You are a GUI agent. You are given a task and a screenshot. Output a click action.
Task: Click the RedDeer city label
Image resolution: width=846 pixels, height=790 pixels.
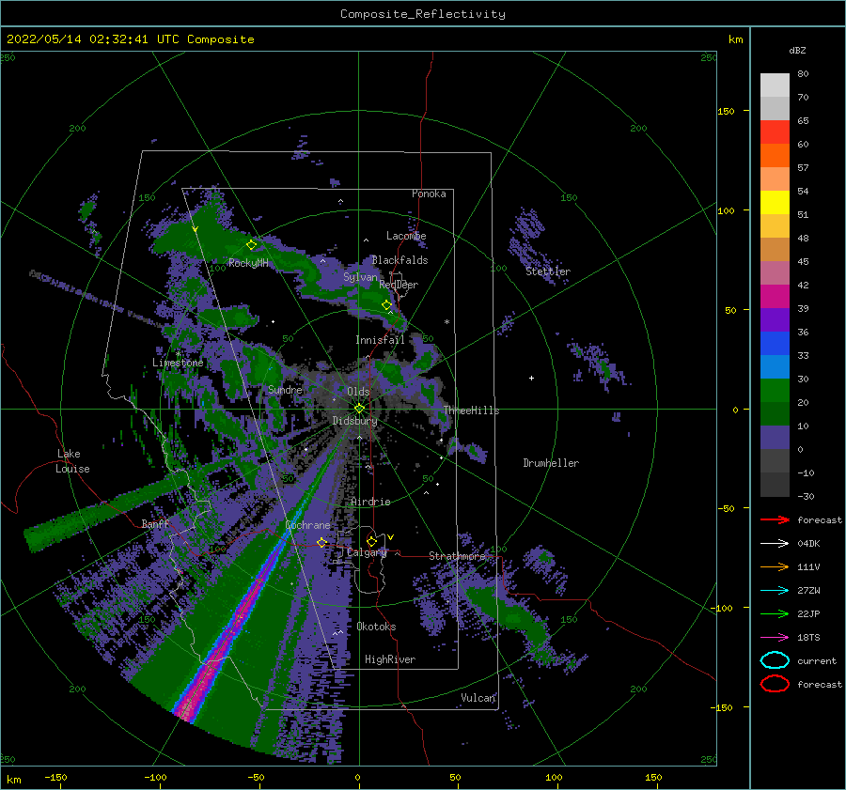tap(399, 285)
